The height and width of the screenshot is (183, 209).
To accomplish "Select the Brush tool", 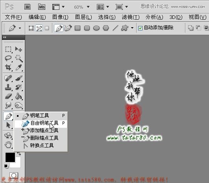I will (18, 78).
